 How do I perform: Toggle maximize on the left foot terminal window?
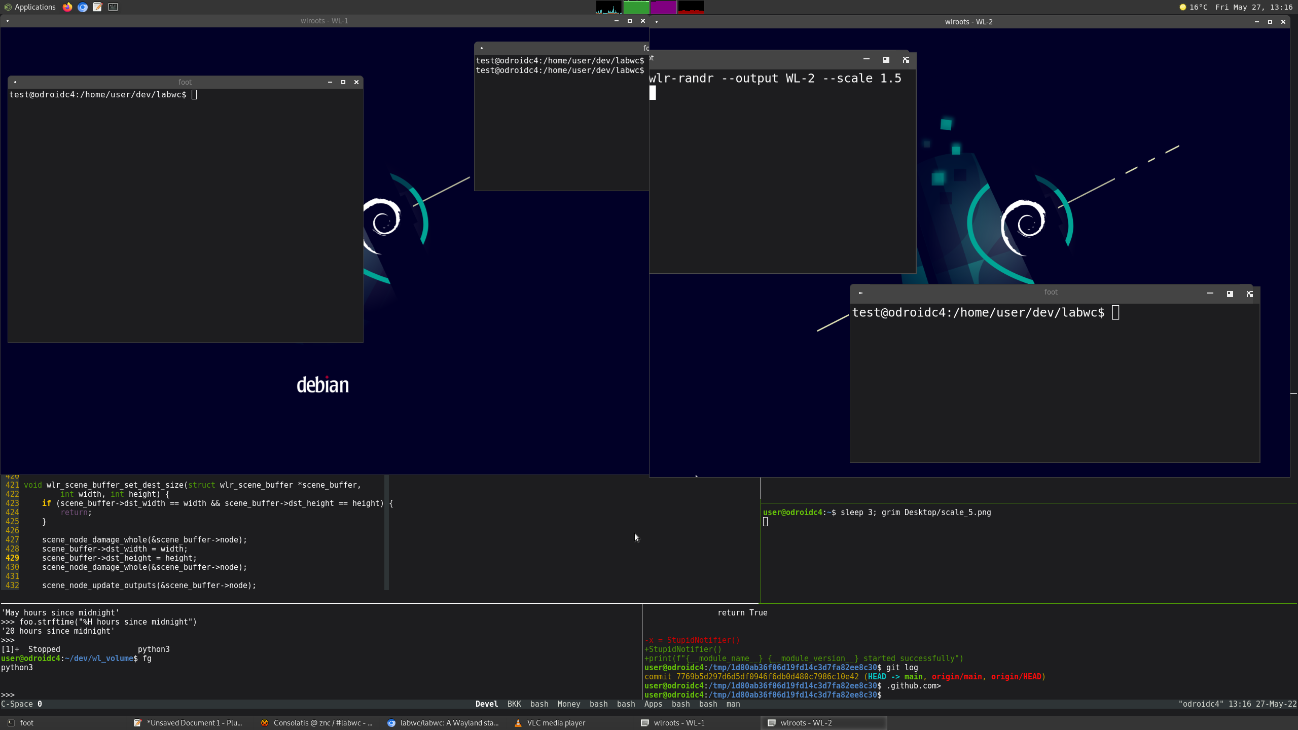click(x=343, y=82)
